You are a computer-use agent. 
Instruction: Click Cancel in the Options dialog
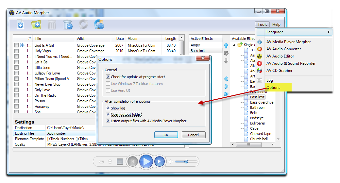194,135
